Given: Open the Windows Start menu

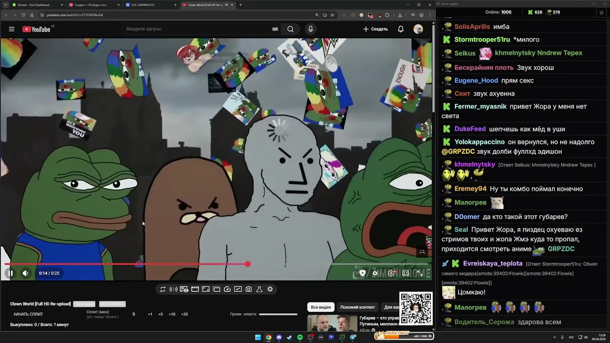Looking at the screenshot, I should click(258, 337).
